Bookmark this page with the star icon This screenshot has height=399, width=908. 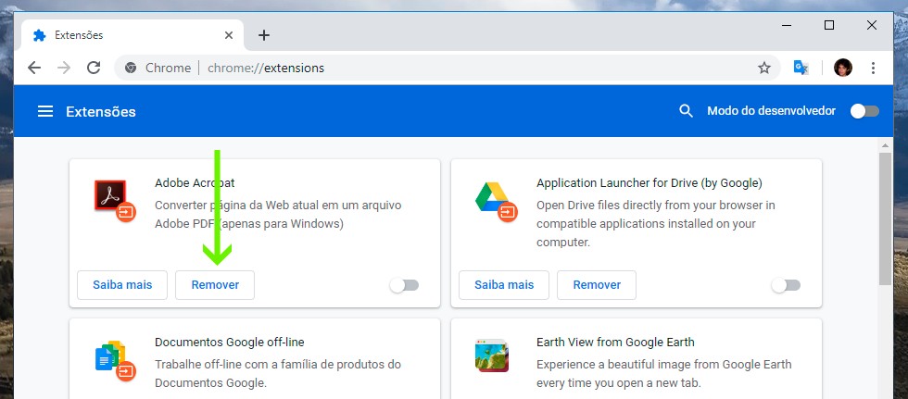point(763,68)
